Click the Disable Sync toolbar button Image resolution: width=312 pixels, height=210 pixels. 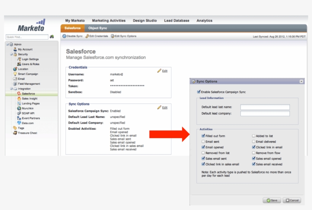click(72, 36)
